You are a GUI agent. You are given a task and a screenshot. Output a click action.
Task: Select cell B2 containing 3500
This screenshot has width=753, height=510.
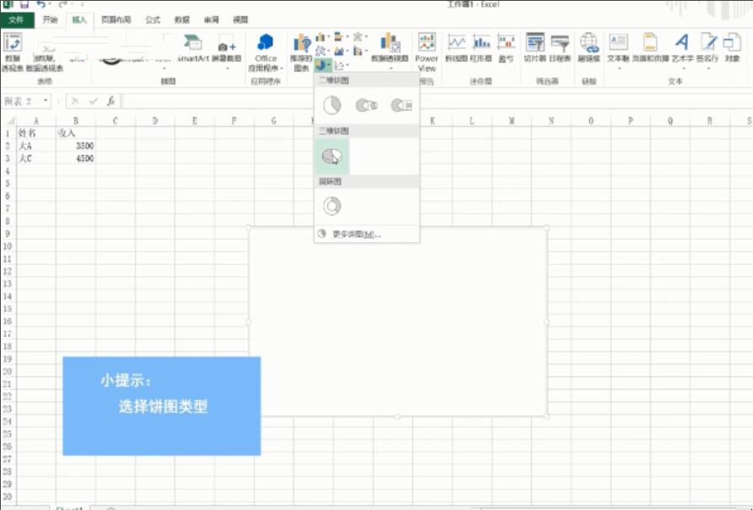point(75,146)
